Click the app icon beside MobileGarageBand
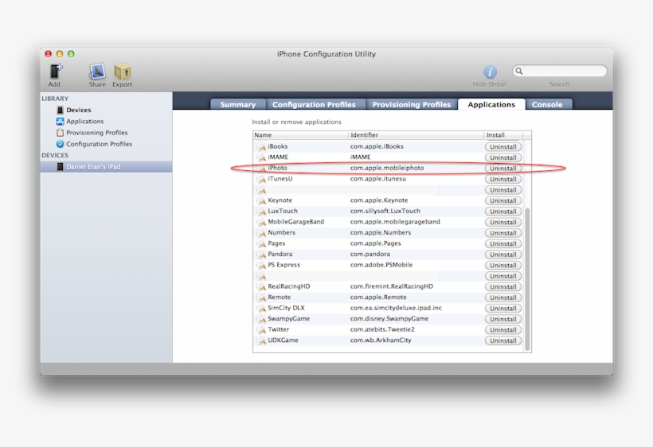 click(x=261, y=222)
